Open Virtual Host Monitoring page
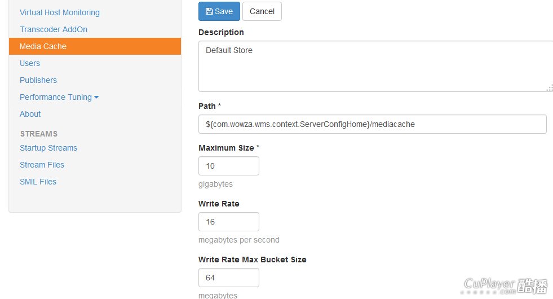 pyautogui.click(x=60, y=12)
